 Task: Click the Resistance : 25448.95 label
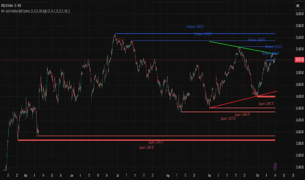256,40
